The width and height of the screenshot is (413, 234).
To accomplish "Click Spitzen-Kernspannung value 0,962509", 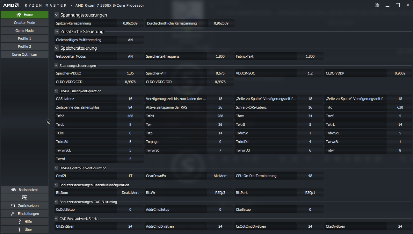I will point(130,23).
